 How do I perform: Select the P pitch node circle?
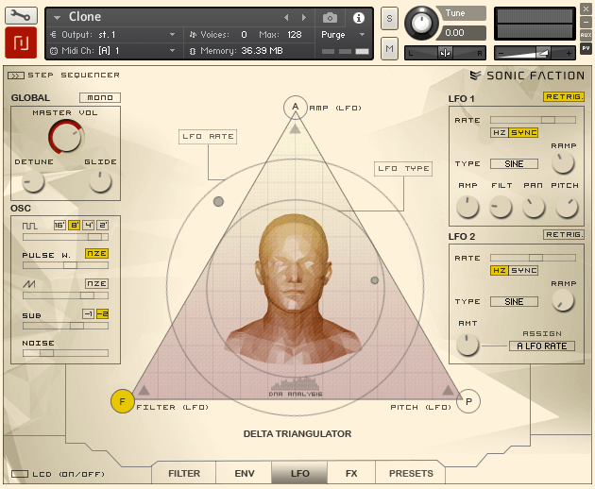click(x=468, y=401)
